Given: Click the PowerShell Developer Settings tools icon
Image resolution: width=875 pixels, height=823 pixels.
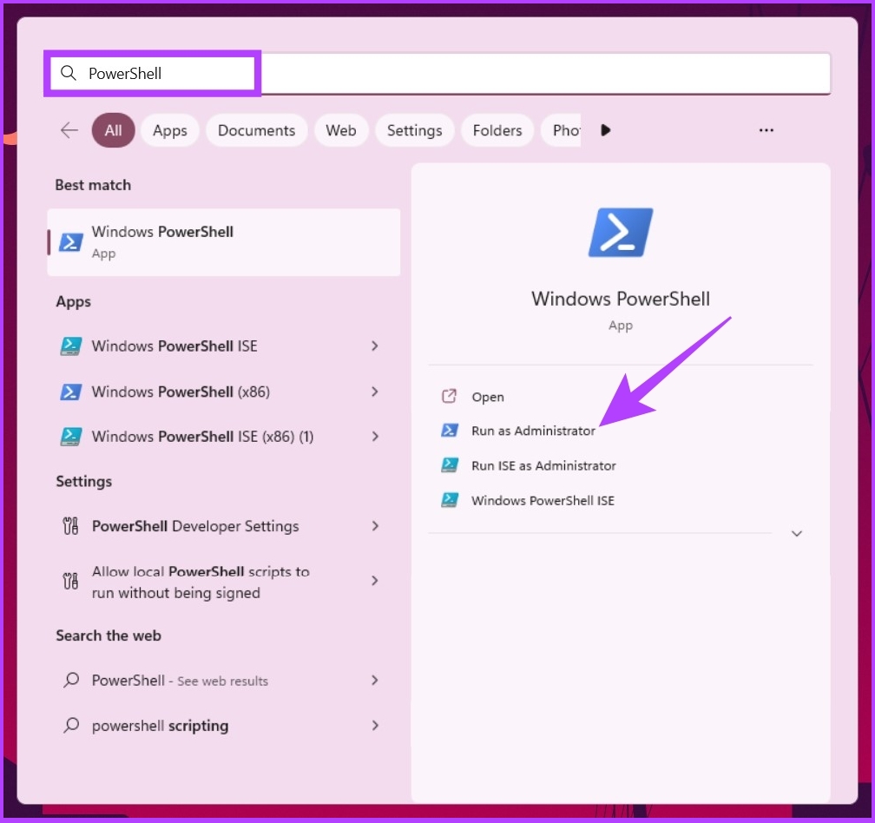Looking at the screenshot, I should (70, 525).
